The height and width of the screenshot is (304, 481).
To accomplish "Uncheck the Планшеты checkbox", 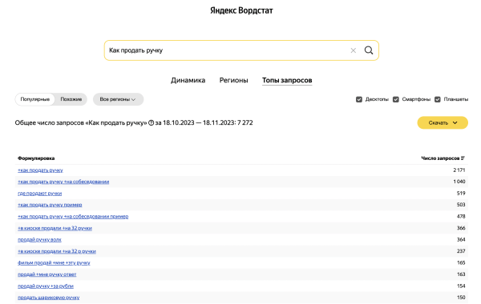I will tap(438, 99).
